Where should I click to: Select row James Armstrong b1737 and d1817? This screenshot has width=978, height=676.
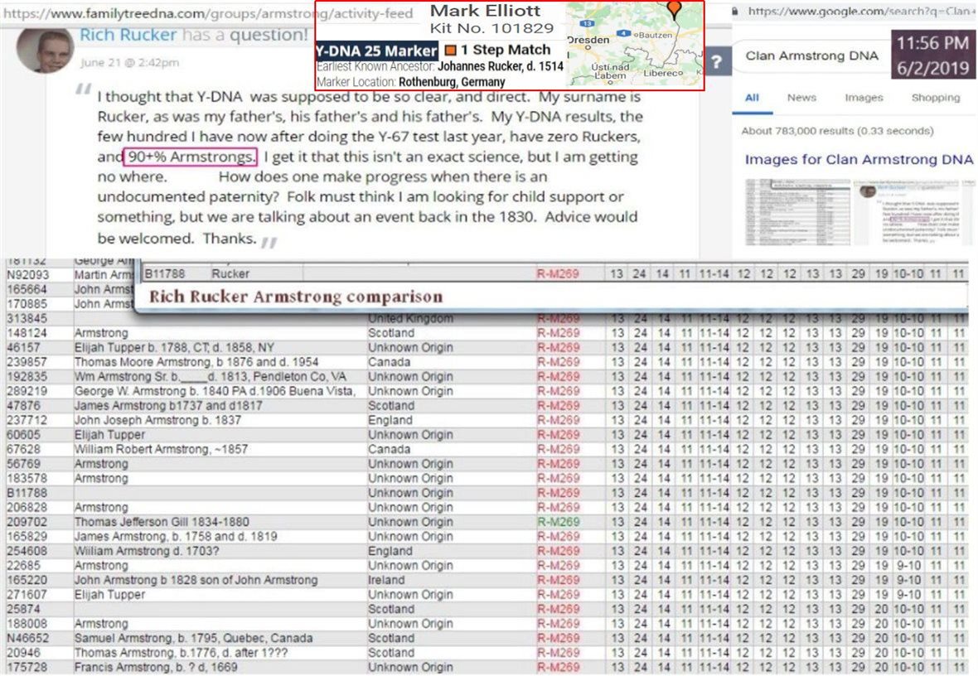click(487, 405)
